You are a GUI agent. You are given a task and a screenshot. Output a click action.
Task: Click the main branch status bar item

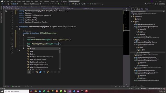click(x=143, y=89)
